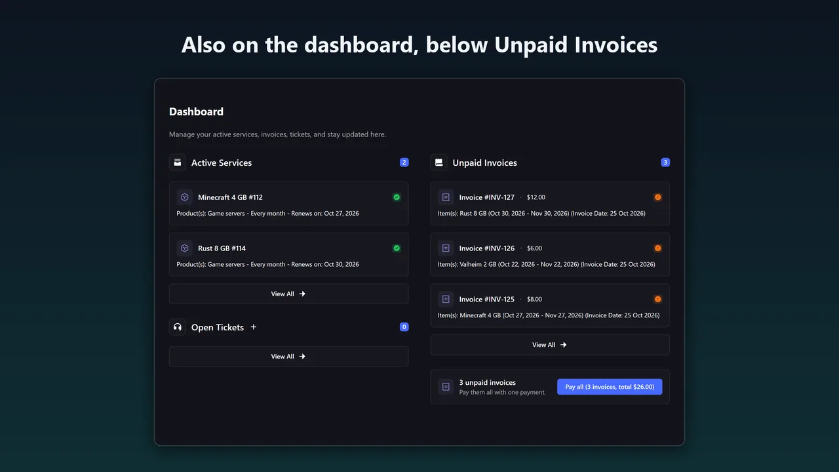The width and height of the screenshot is (839, 472).
Task: Open Invoice #INV-125
Action: pyautogui.click(x=550, y=306)
